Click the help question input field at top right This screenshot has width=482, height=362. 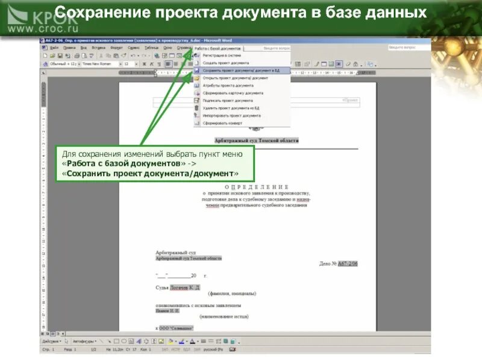click(x=409, y=48)
